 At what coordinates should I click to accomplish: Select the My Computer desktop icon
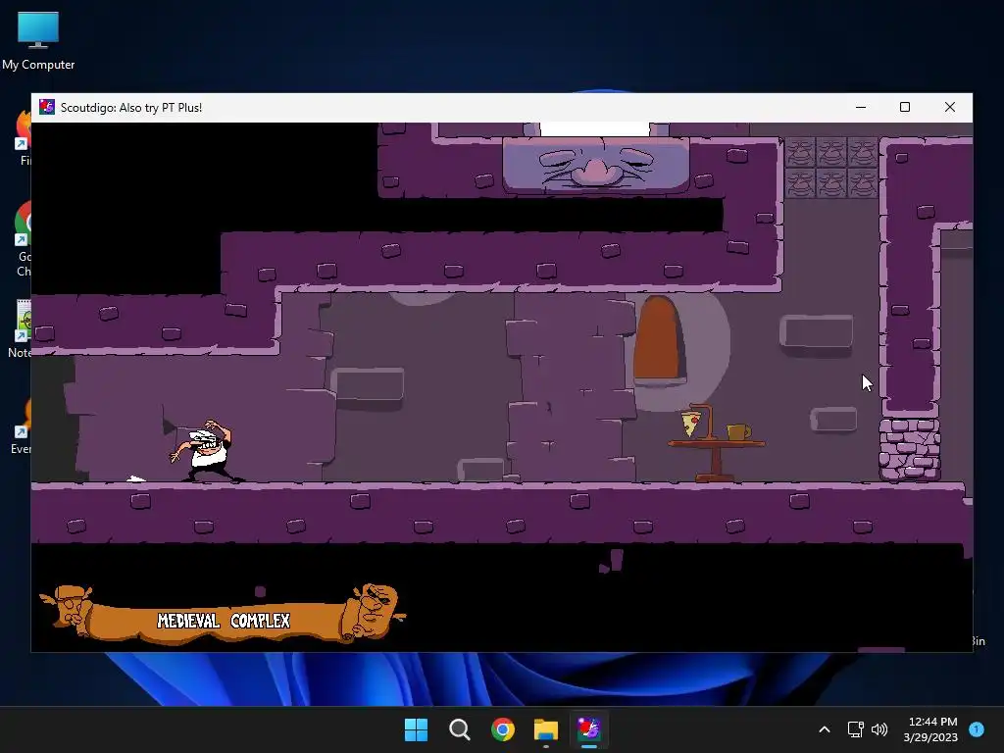point(38,41)
